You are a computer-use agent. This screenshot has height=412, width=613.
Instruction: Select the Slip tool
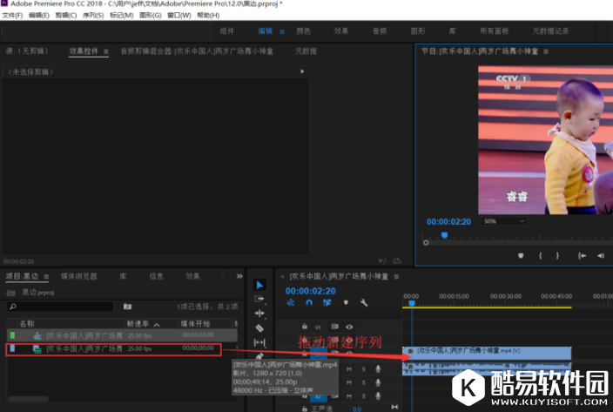[259, 342]
